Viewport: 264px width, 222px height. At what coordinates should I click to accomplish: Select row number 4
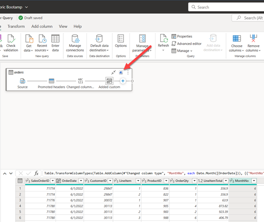[x=20, y=206]
